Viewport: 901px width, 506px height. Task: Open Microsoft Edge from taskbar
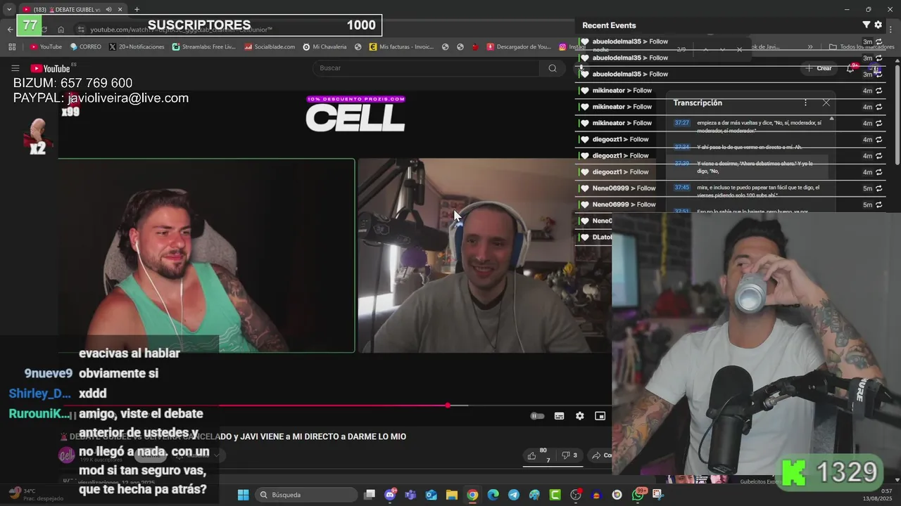click(493, 495)
